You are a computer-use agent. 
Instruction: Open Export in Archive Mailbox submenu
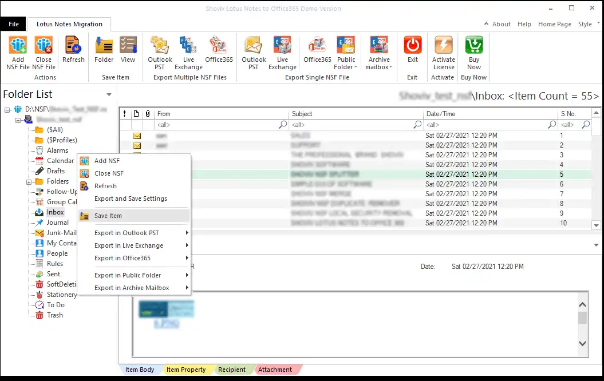click(x=134, y=288)
